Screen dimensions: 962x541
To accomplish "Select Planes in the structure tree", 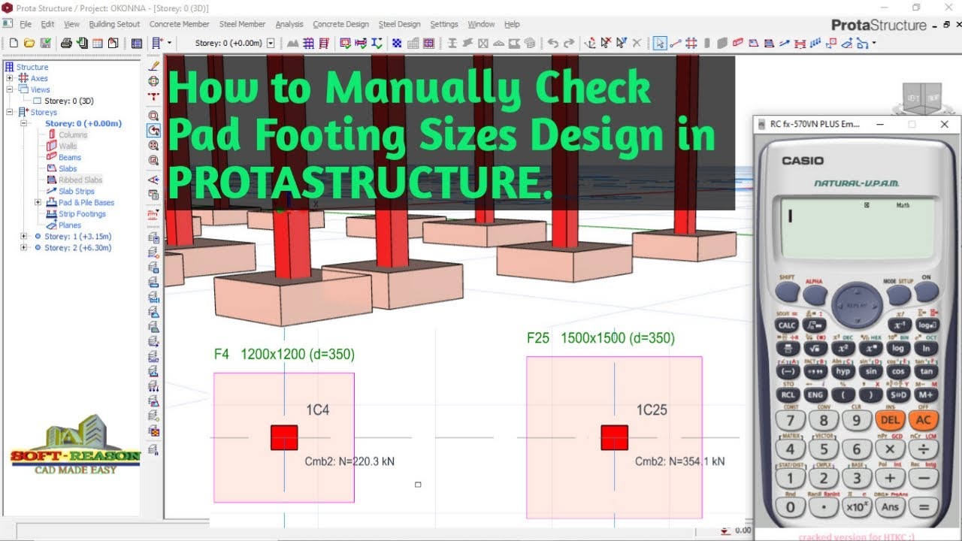I will (x=70, y=225).
